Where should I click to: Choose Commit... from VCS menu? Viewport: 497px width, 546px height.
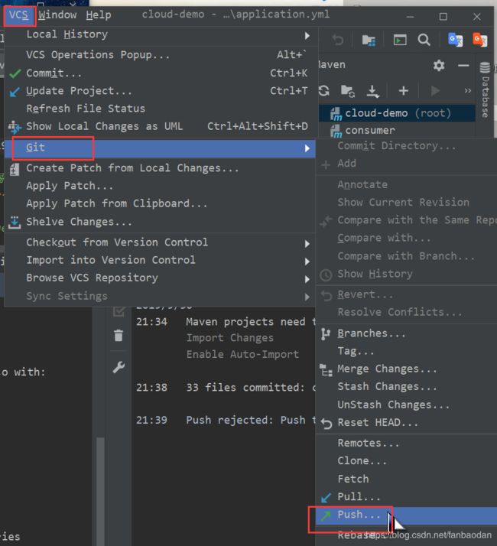(160, 73)
